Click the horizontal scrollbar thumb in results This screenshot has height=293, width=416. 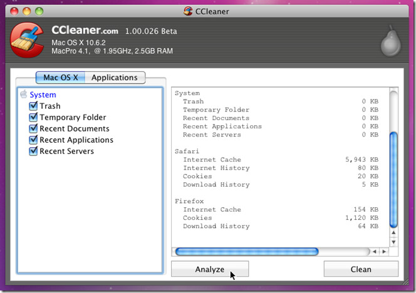tap(247, 252)
